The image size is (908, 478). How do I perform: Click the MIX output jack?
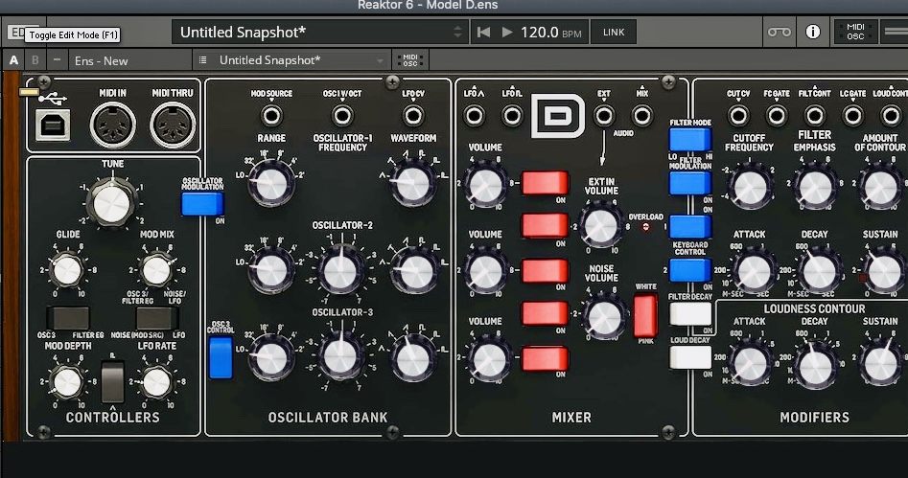click(641, 116)
